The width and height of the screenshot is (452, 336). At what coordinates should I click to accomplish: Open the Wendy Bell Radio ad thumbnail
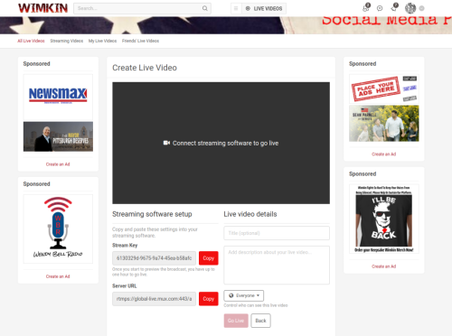[58, 229]
